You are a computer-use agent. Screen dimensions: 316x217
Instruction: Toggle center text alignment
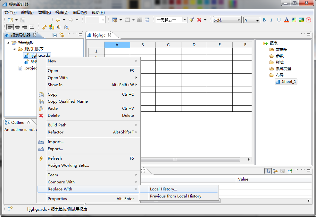(x=17, y=27)
